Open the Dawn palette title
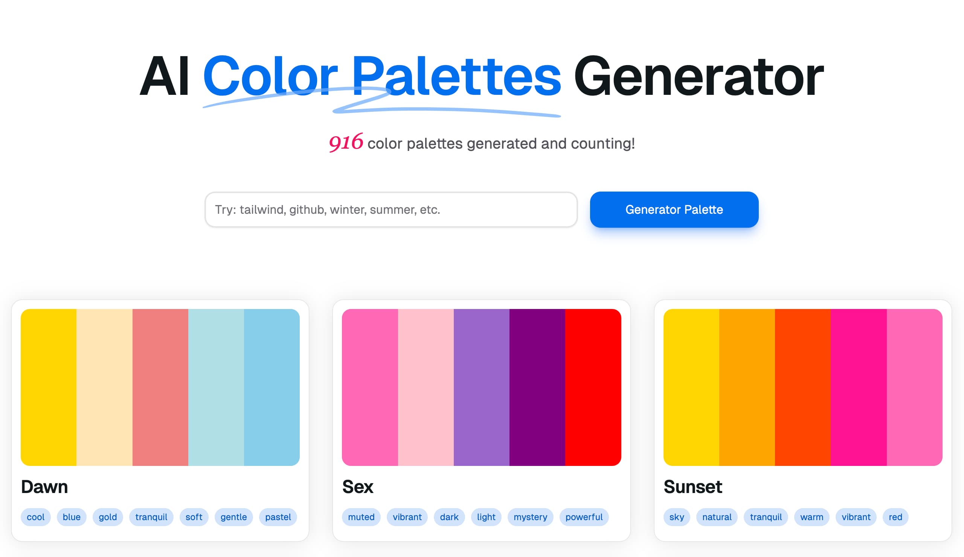This screenshot has height=557, width=964. click(44, 487)
